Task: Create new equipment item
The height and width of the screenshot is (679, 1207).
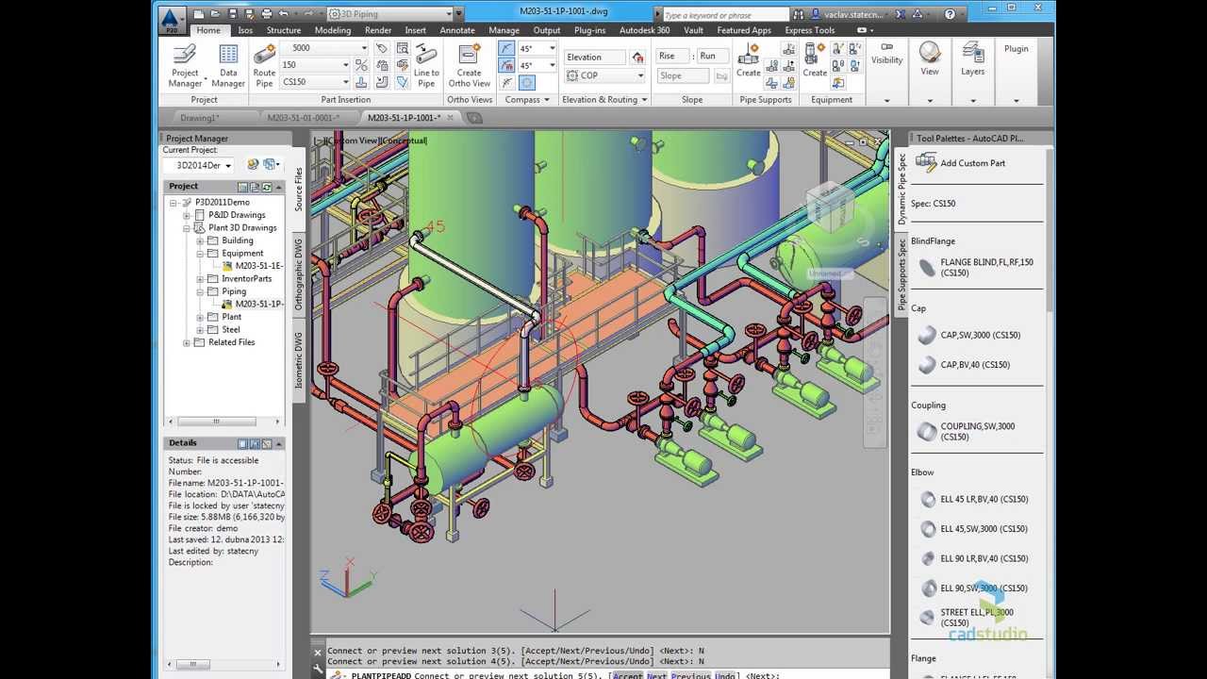Action: click(815, 61)
